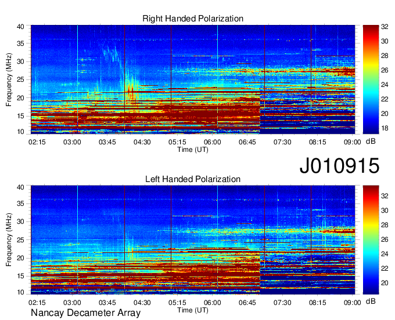Click the Left Handed plot's dB color bar
Screen dimensions: 395x320
371,240
